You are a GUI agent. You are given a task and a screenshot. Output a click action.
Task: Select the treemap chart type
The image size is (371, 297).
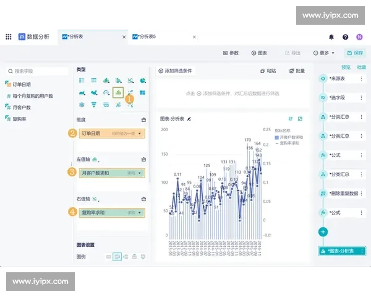[x=142, y=93]
